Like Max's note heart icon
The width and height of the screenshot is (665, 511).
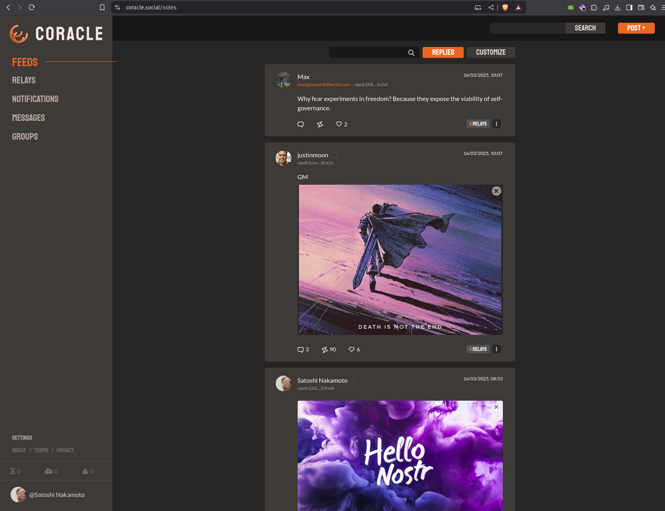[339, 124]
